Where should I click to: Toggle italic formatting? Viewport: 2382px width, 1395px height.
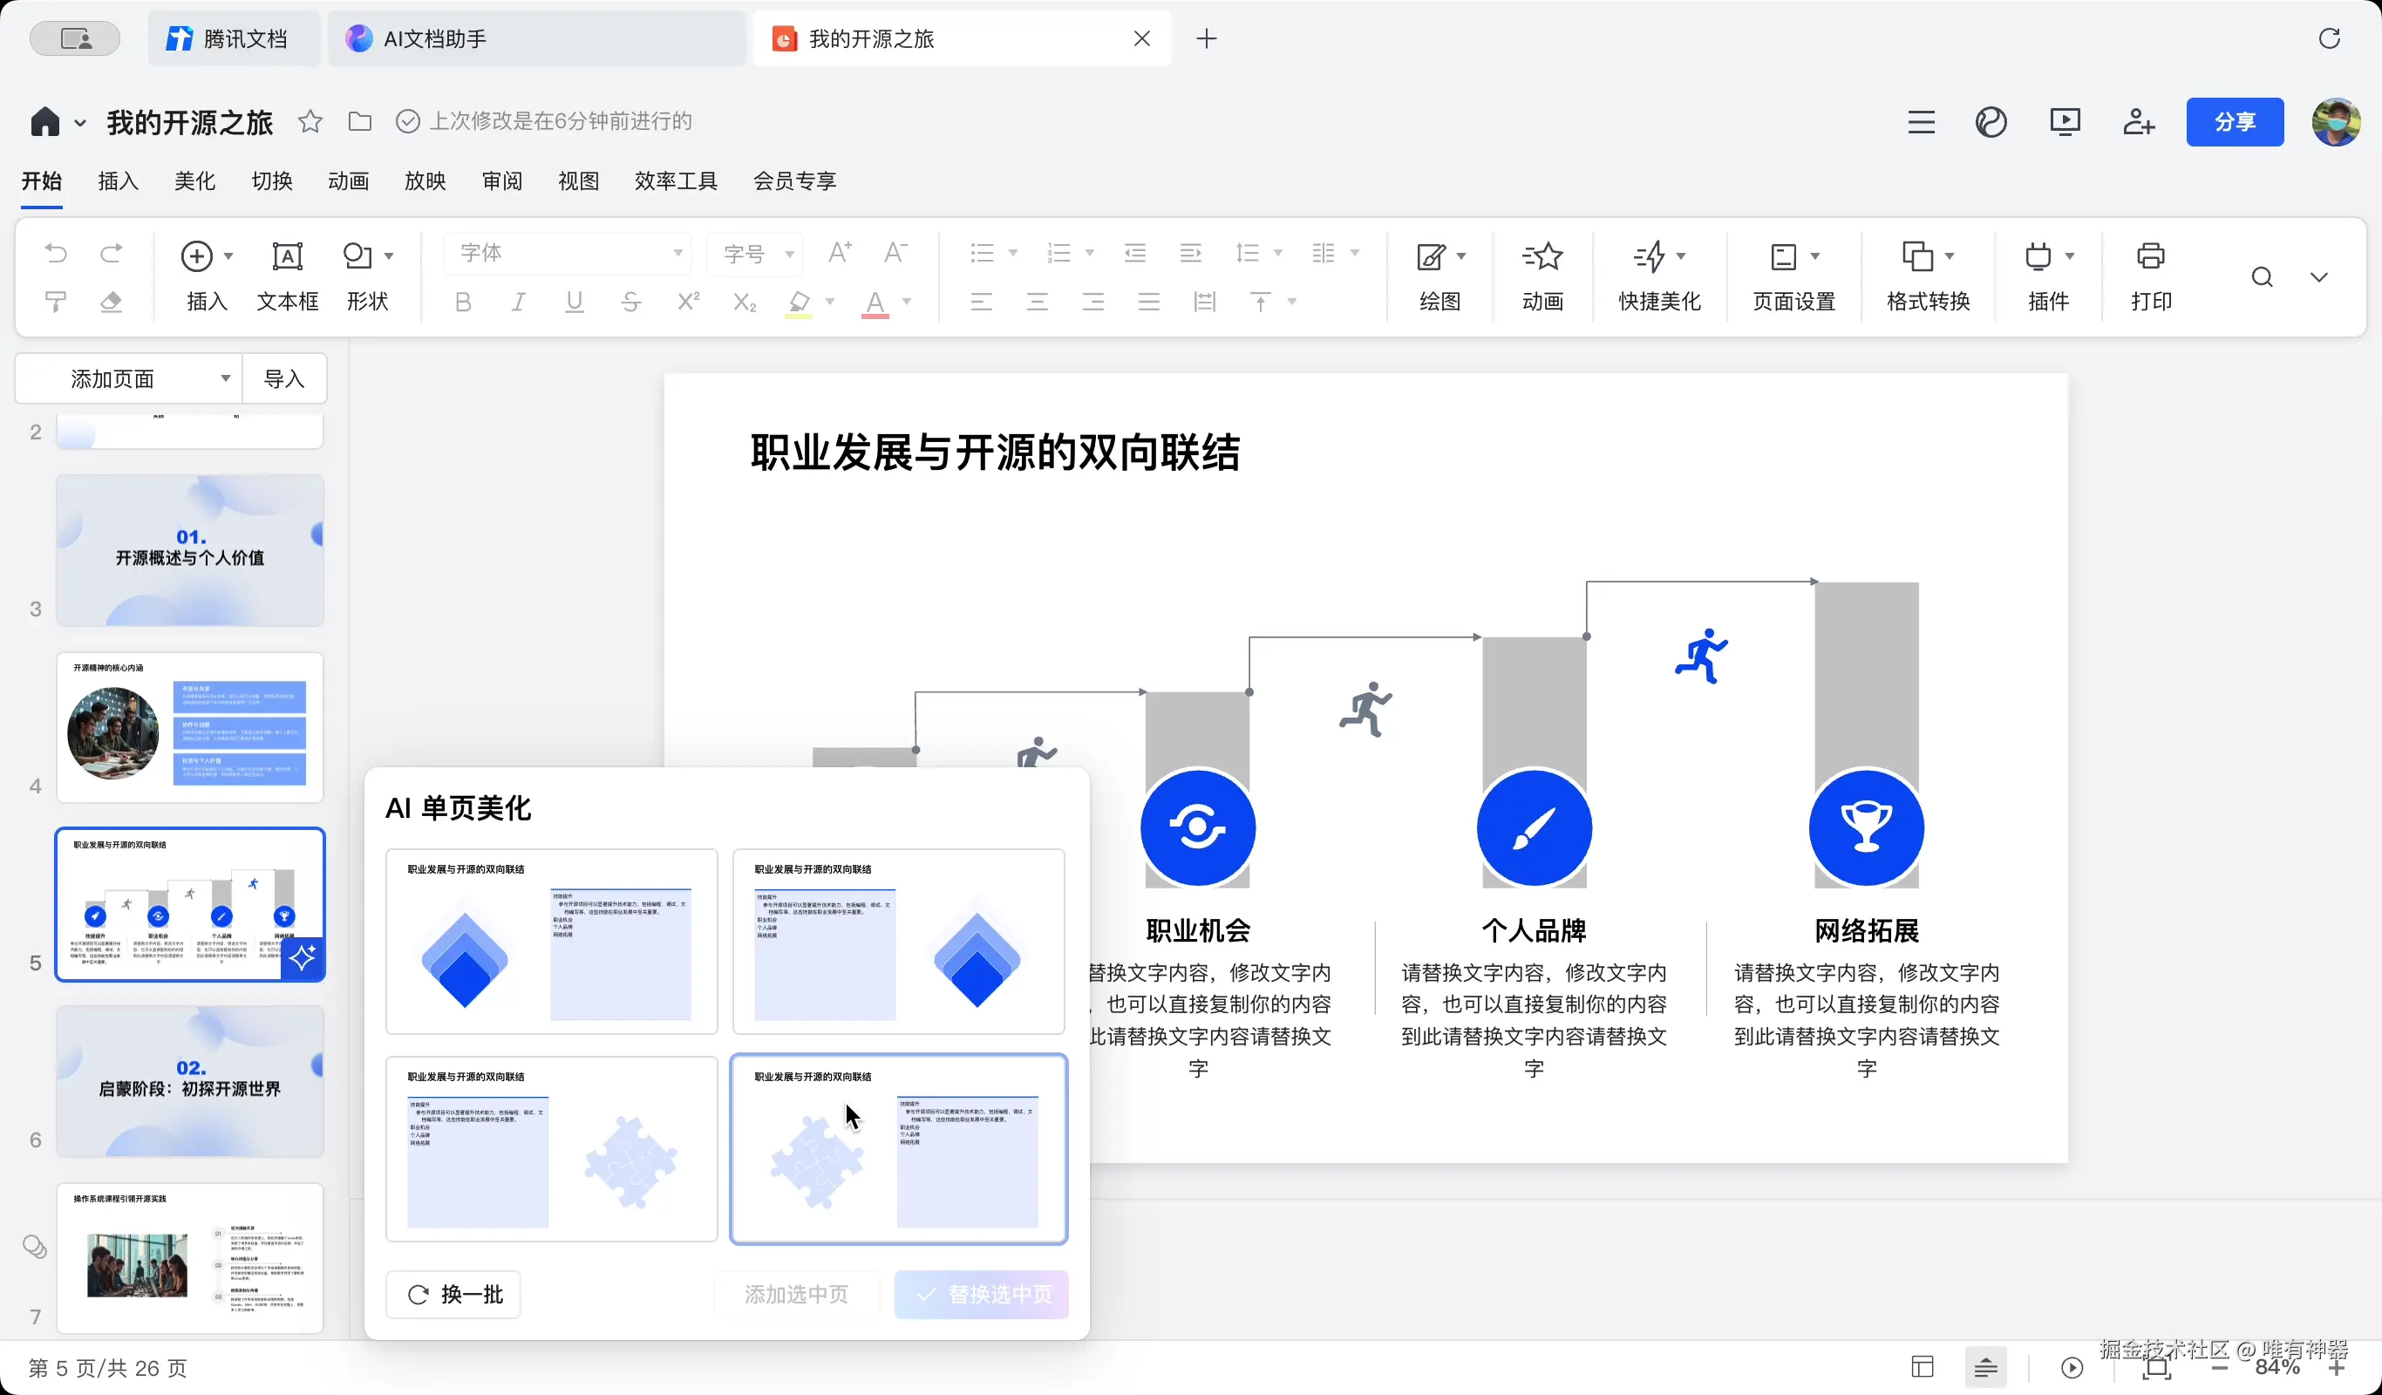pyautogui.click(x=518, y=303)
